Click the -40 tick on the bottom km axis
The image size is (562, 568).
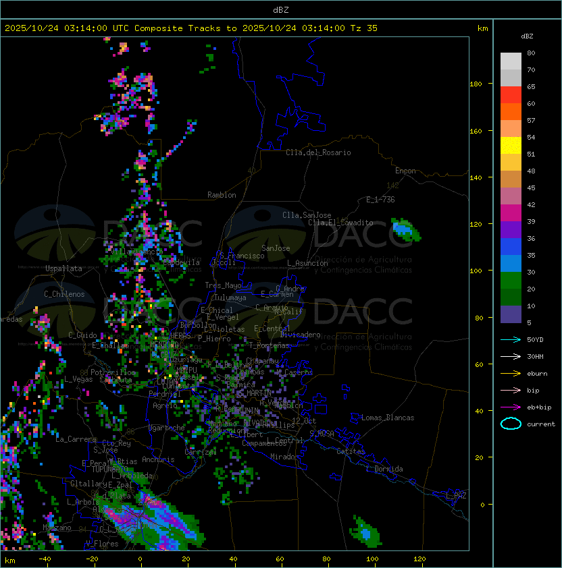tap(45, 559)
